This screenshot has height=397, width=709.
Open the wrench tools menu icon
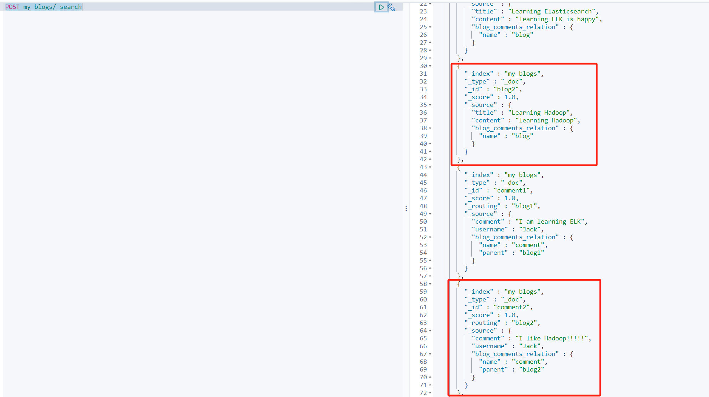(x=391, y=7)
